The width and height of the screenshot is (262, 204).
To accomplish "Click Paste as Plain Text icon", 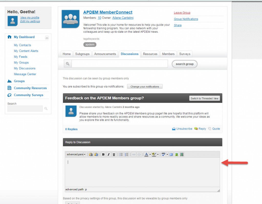I will (91, 154).
